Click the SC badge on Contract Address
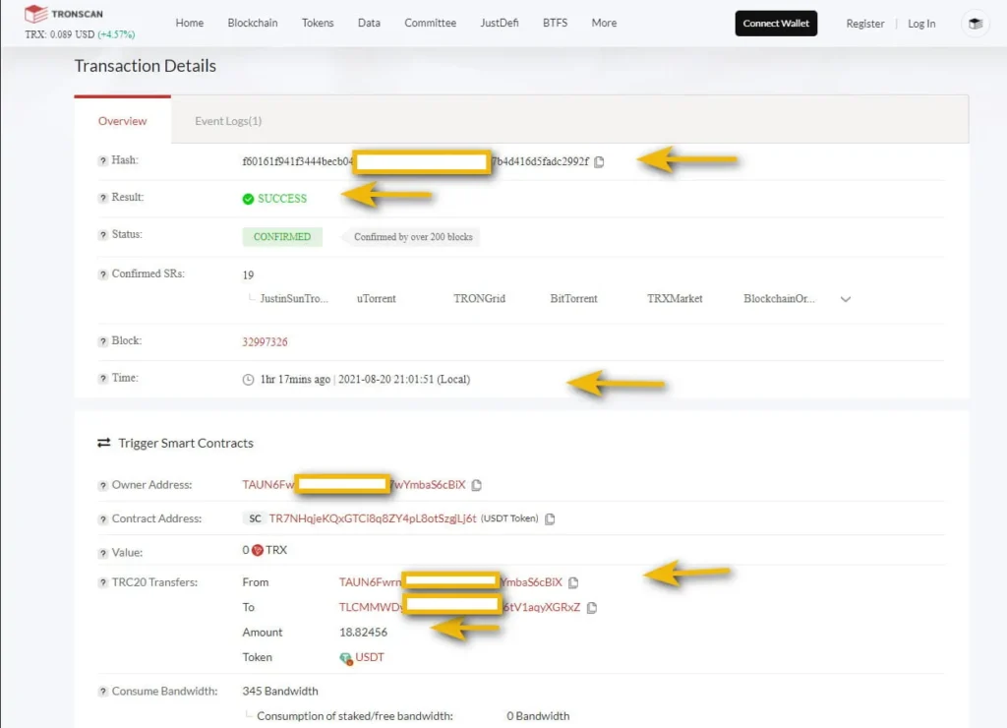 (x=255, y=518)
